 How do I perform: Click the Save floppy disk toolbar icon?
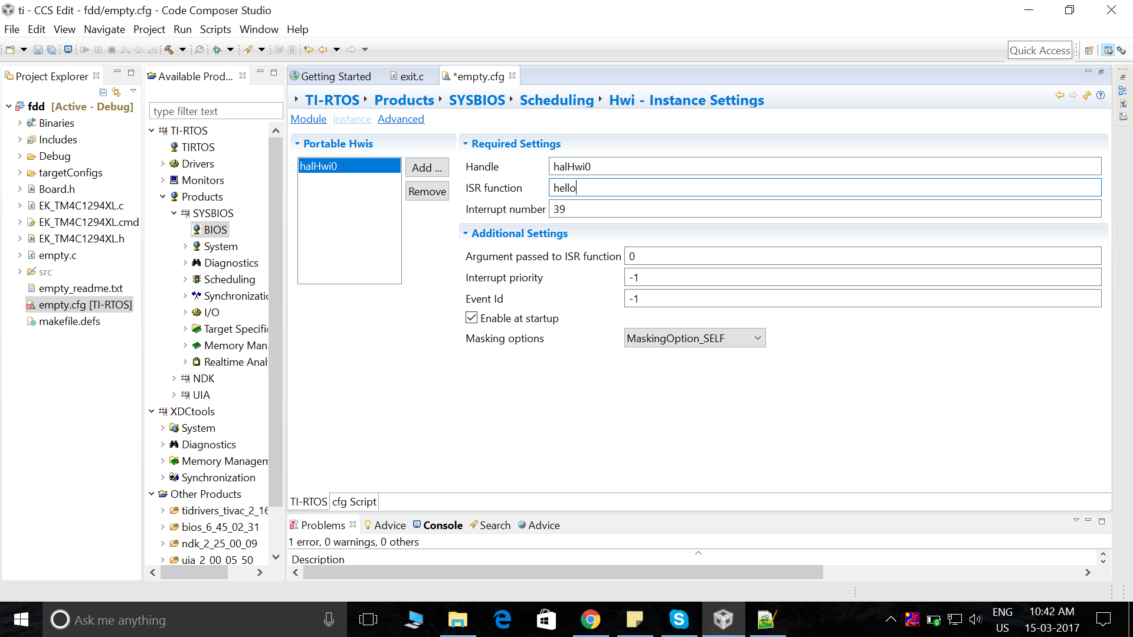click(x=38, y=50)
